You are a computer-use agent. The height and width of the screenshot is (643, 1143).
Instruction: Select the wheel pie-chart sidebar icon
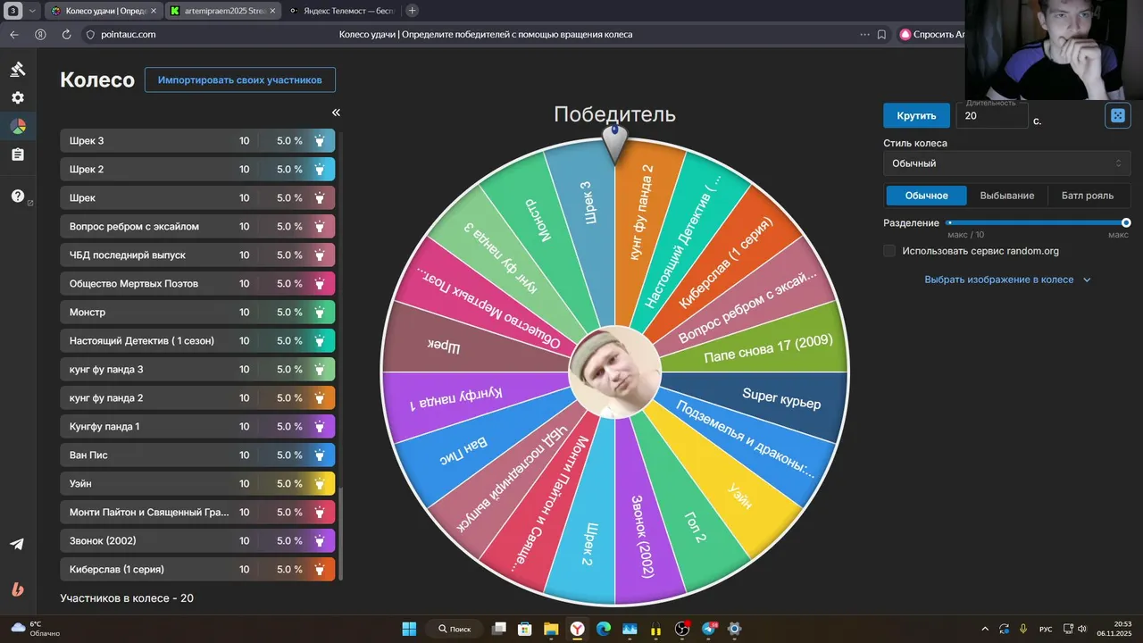tap(18, 127)
